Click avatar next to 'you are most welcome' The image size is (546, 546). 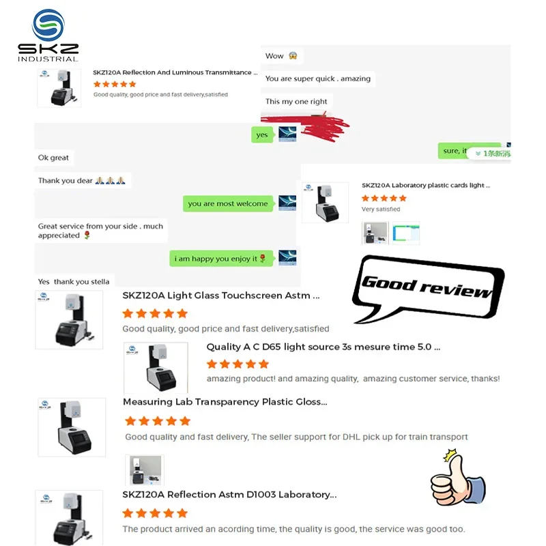(287, 203)
